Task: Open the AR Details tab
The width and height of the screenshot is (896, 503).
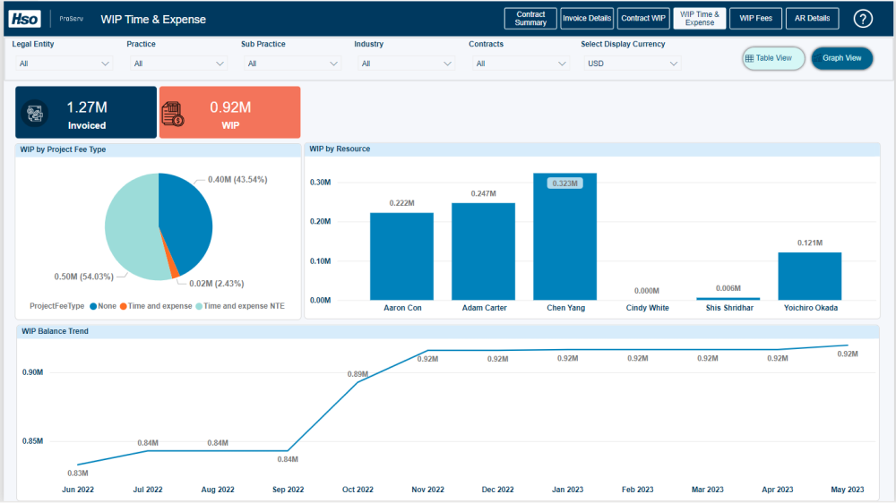Action: [813, 19]
